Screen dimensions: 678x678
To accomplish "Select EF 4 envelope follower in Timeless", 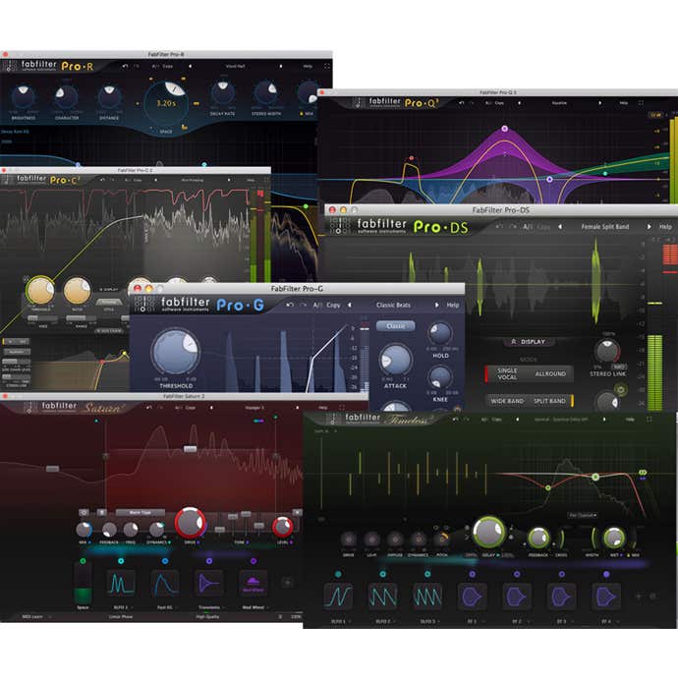I will click(x=606, y=596).
